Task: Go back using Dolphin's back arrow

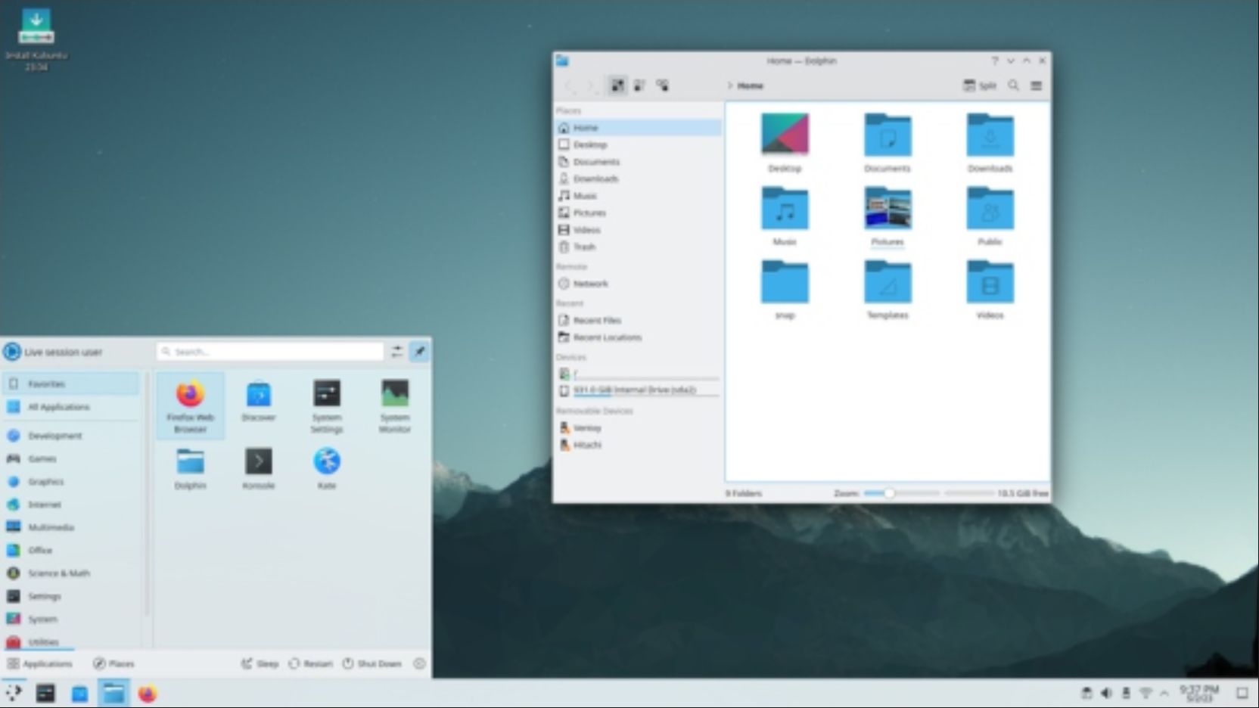Action: tap(571, 85)
